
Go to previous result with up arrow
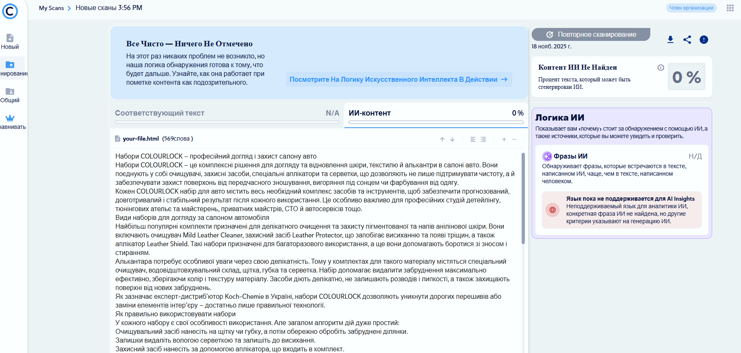click(x=442, y=139)
